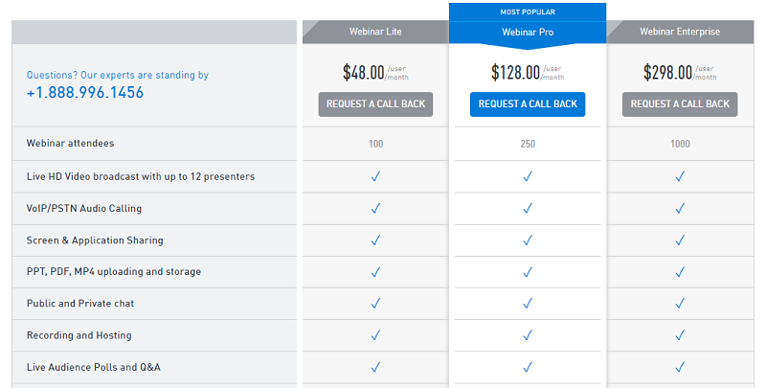Click Recording and Hosting checkmark under Enterprise

[x=680, y=335]
